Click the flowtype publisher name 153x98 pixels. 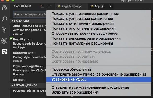click(19, 75)
